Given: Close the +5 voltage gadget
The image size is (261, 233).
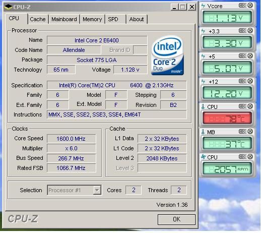Looking at the screenshot, I should pyautogui.click(x=250, y=55).
